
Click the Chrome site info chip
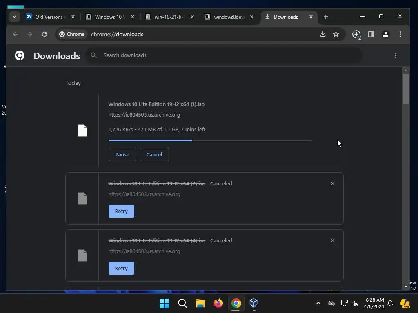(72, 34)
